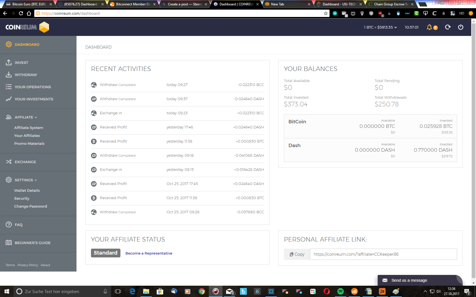Switch to the Bitconnect Member browser tab

[x=133, y=4]
